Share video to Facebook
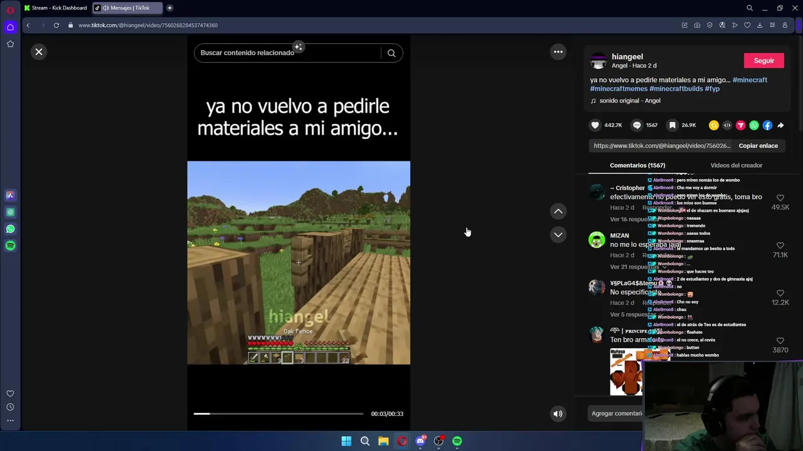 coord(767,125)
